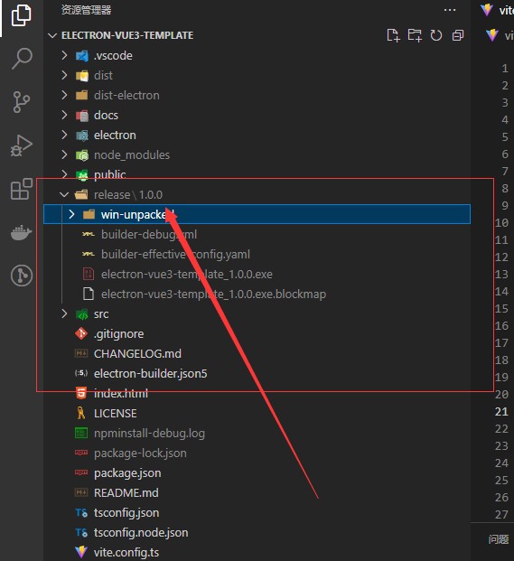This screenshot has height=561, width=514.
Task: Open the Source Control view
Action: (22, 102)
